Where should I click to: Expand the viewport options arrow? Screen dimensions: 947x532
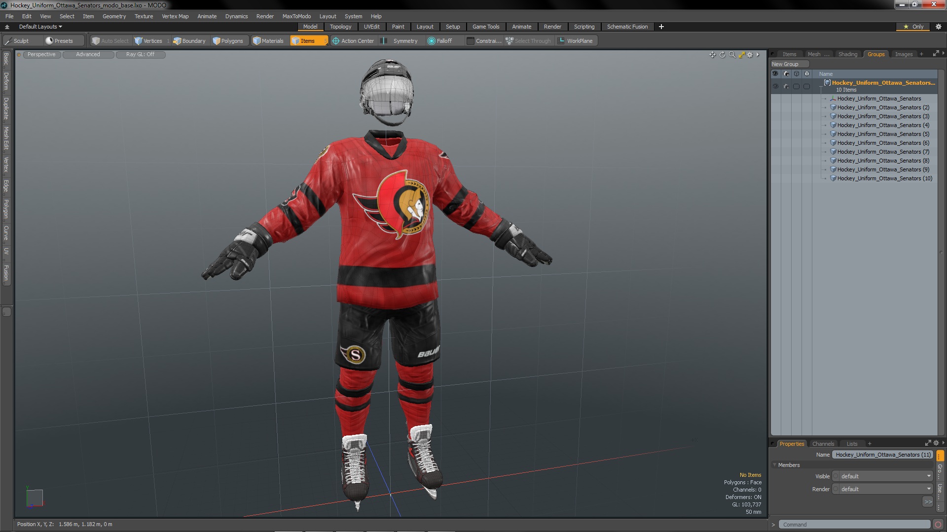point(758,55)
